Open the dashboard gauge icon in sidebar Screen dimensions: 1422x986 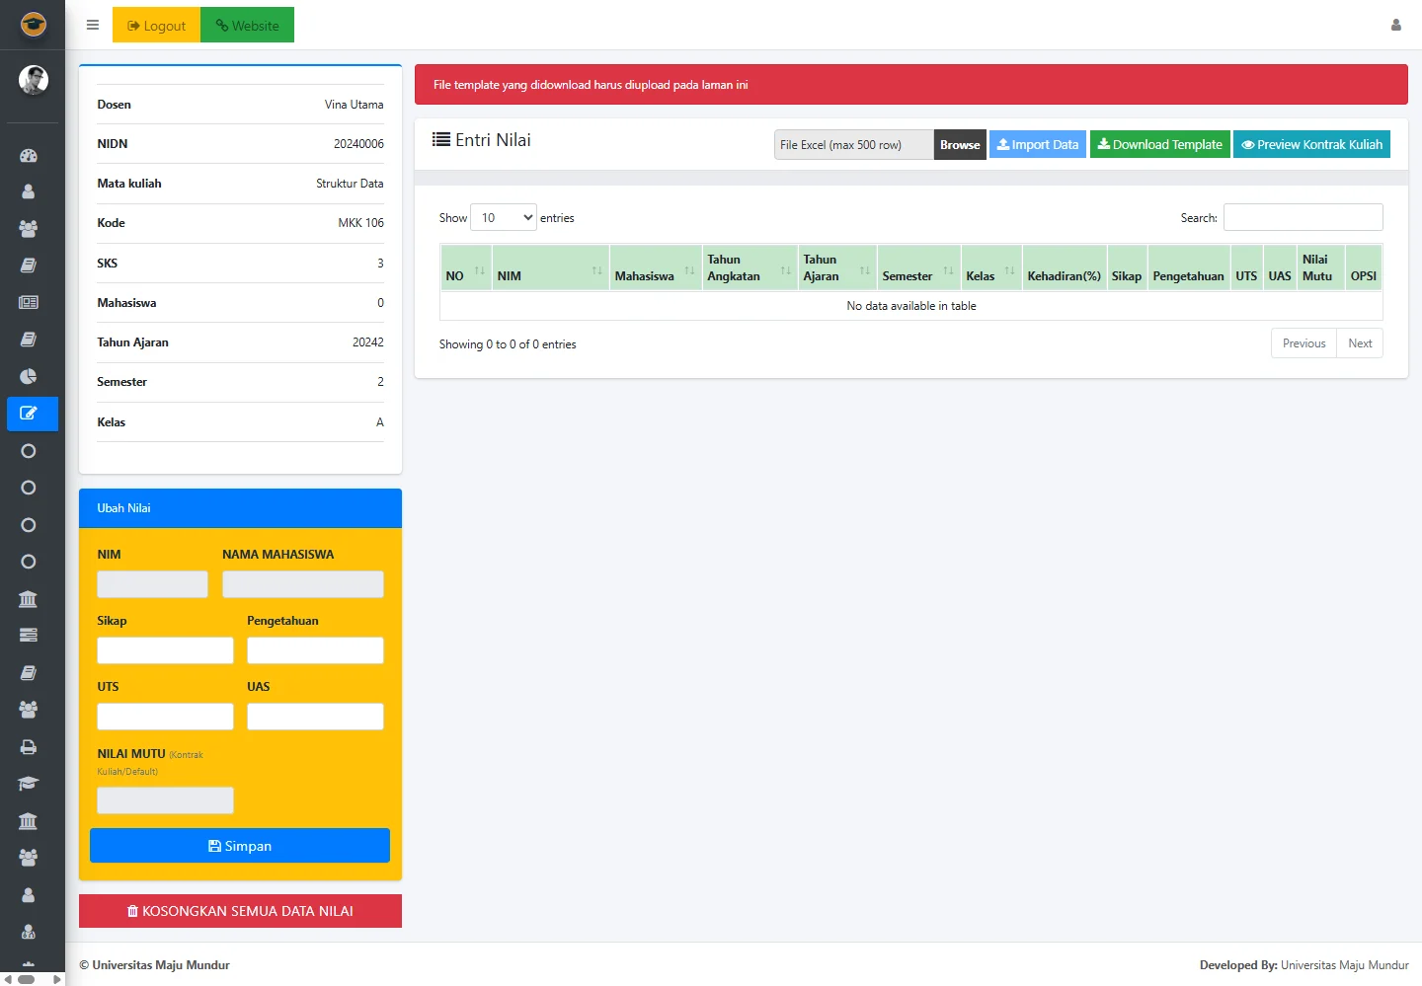coord(29,155)
